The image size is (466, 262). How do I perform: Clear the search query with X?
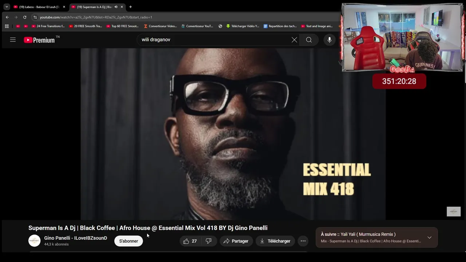[x=294, y=40]
